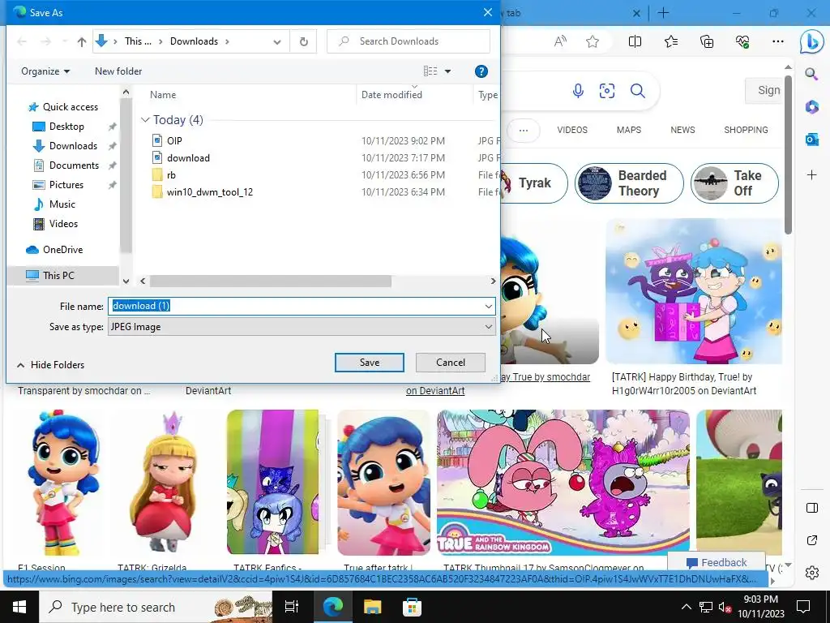Refresh the Downloads folder listing
The image size is (830, 623).
click(x=303, y=41)
